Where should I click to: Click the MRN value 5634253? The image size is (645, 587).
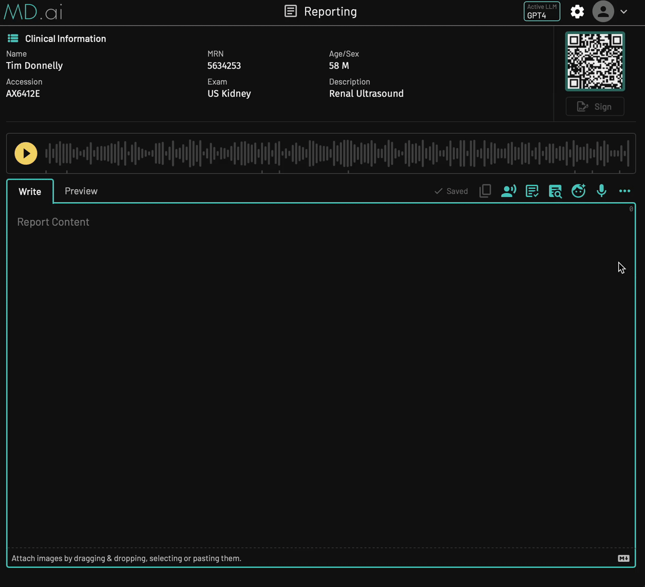point(224,66)
